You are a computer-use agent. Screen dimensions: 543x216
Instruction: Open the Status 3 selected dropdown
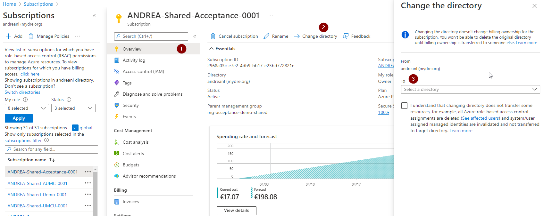(73, 108)
